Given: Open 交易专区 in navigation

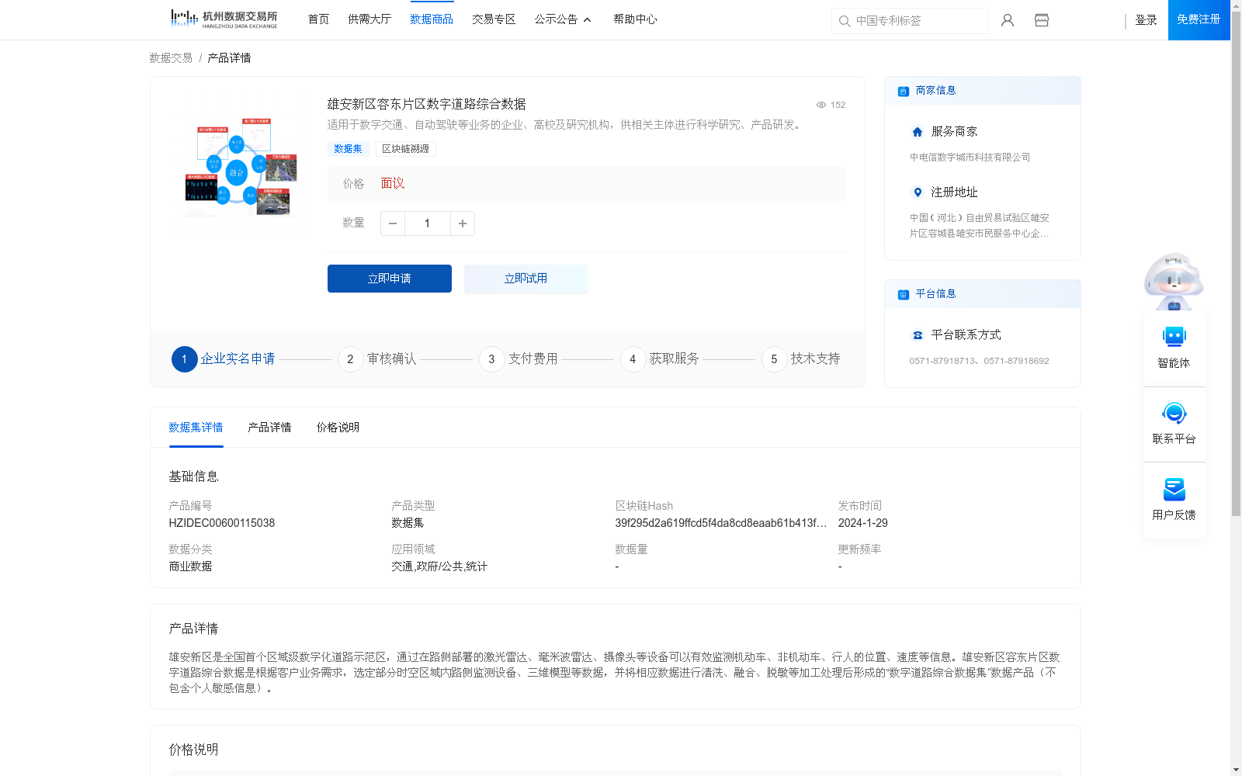Looking at the screenshot, I should pyautogui.click(x=494, y=19).
